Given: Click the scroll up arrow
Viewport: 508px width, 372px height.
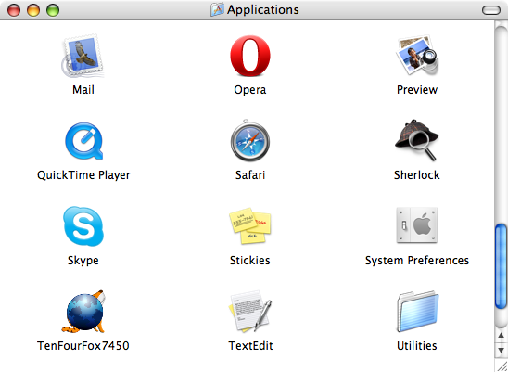Looking at the screenshot, I should pyautogui.click(x=501, y=335).
